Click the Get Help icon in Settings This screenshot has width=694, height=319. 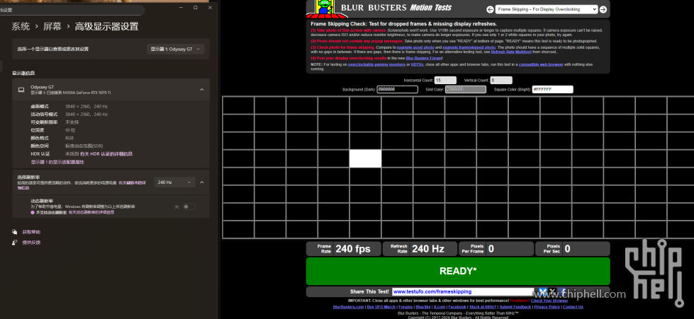pos(15,232)
